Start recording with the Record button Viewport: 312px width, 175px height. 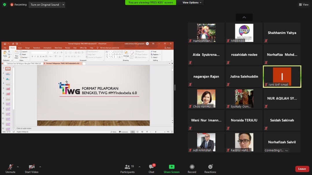pyautogui.click(x=192, y=168)
